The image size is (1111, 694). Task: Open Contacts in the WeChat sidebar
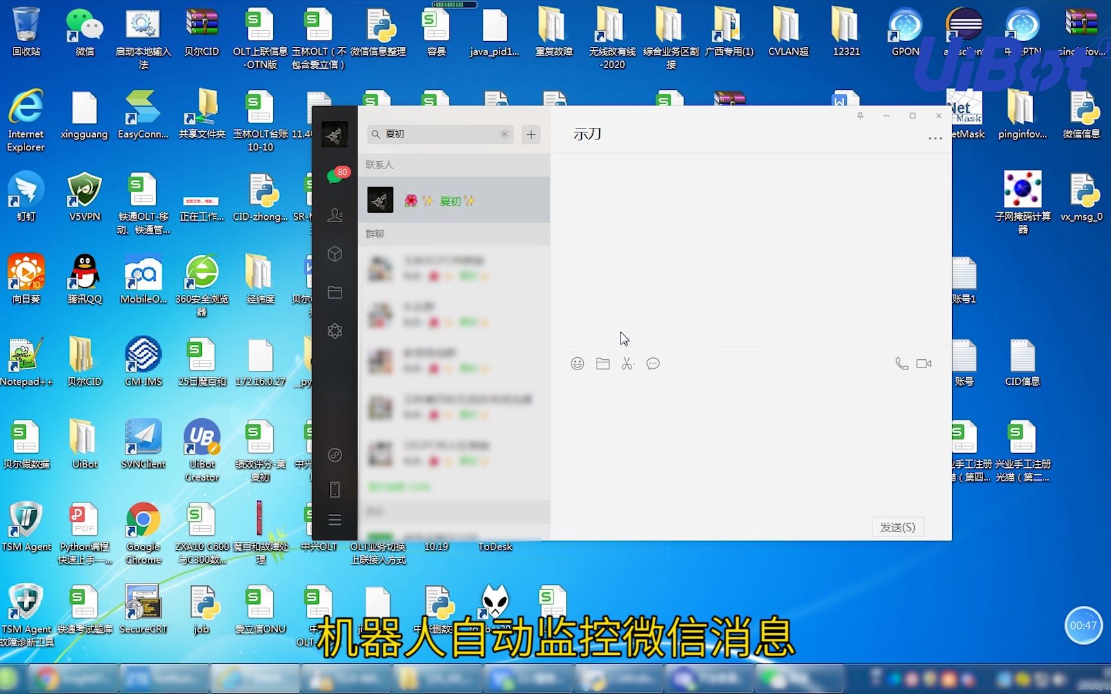(335, 215)
